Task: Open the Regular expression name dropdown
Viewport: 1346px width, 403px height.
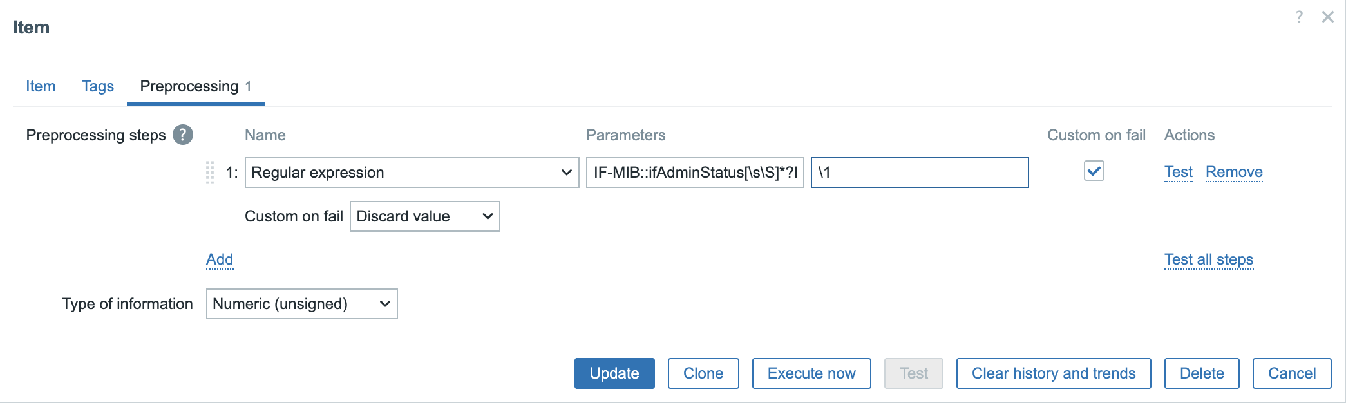Action: [x=412, y=173]
